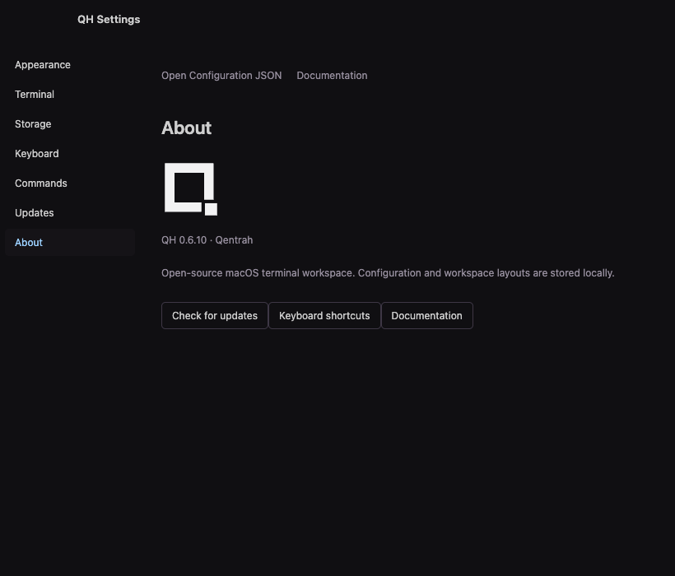Open the Commands settings section
The image size is (675, 576).
[70, 183]
